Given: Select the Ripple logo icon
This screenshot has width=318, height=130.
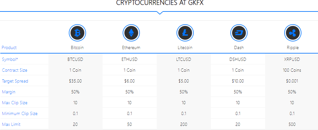Looking at the screenshot, I should pyautogui.click(x=293, y=32).
